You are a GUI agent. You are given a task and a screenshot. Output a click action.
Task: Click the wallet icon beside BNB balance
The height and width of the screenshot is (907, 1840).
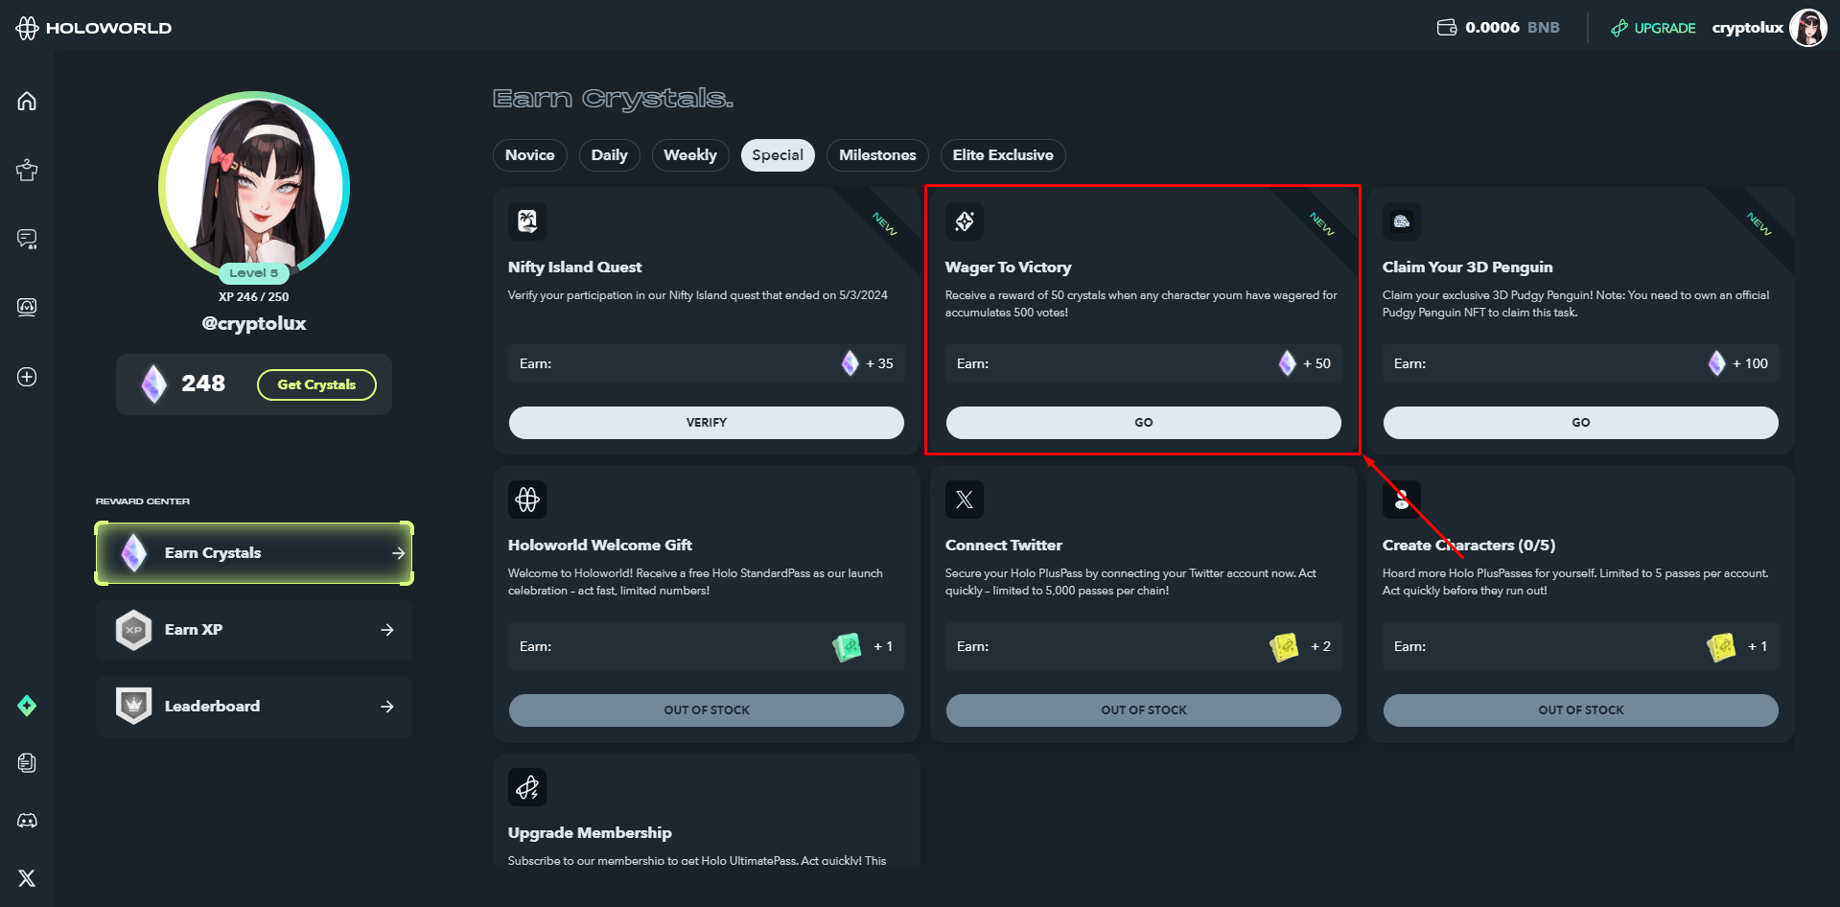[1447, 27]
